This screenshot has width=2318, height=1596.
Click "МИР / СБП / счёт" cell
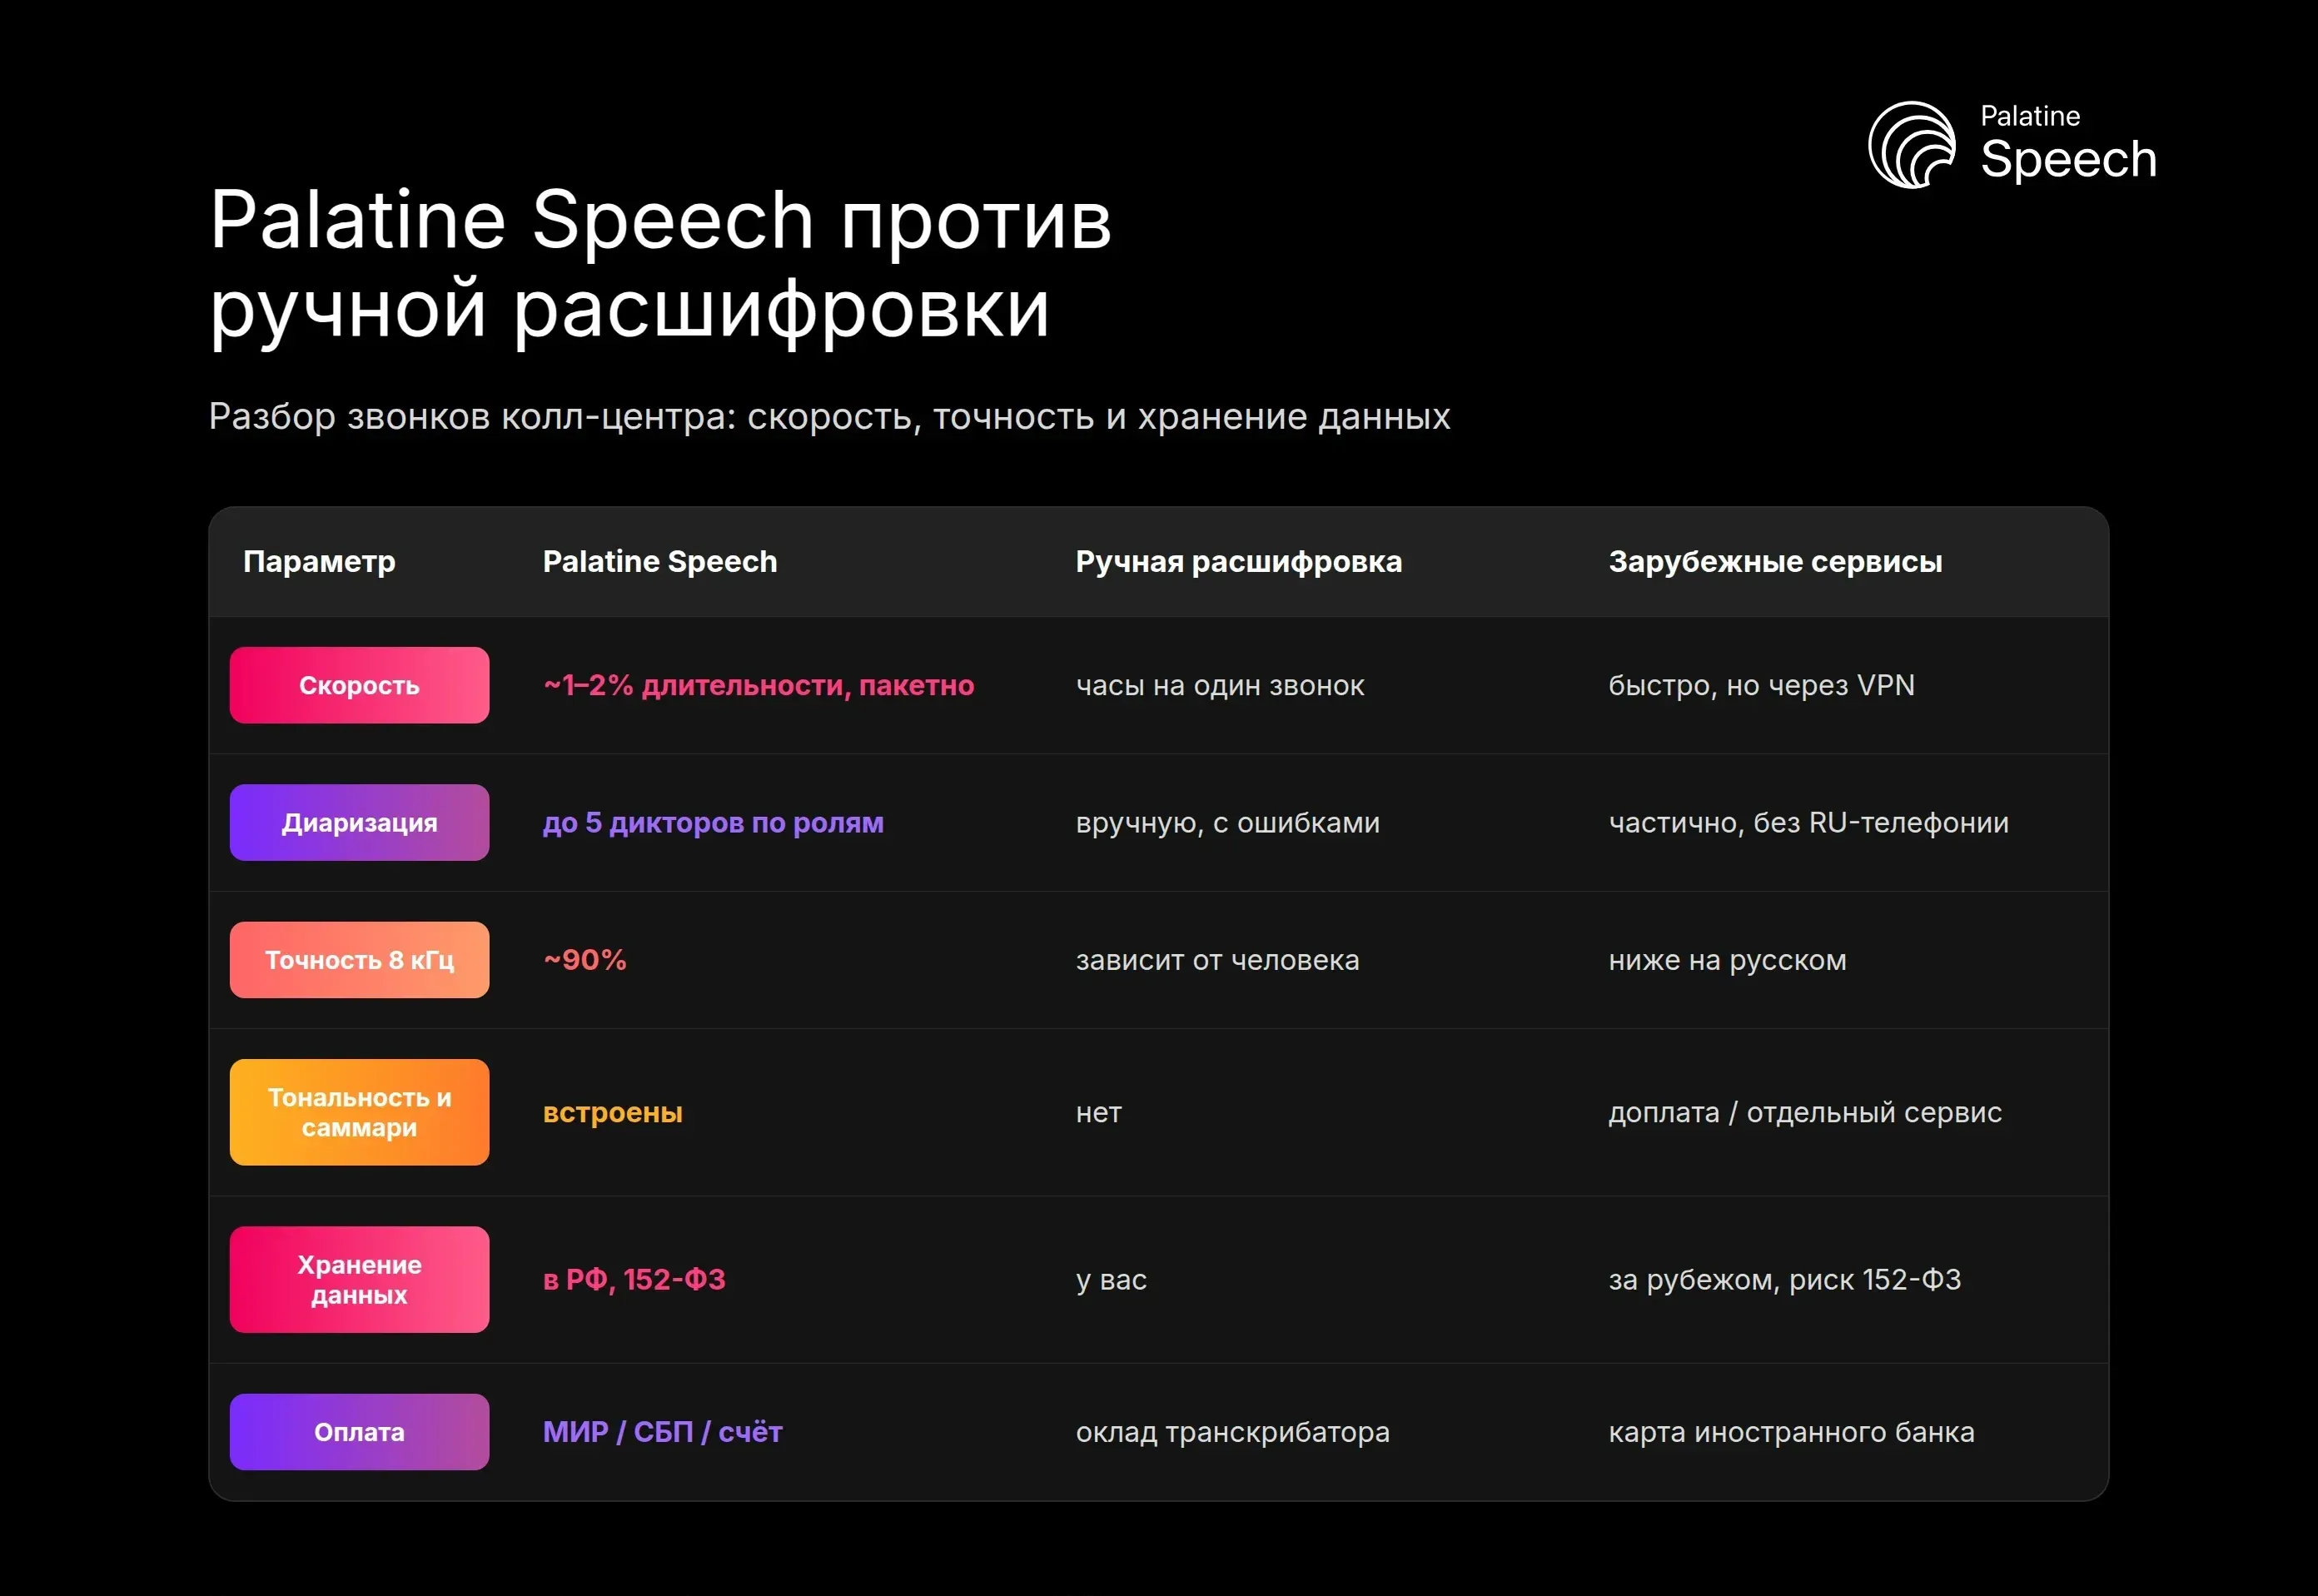click(x=662, y=1432)
